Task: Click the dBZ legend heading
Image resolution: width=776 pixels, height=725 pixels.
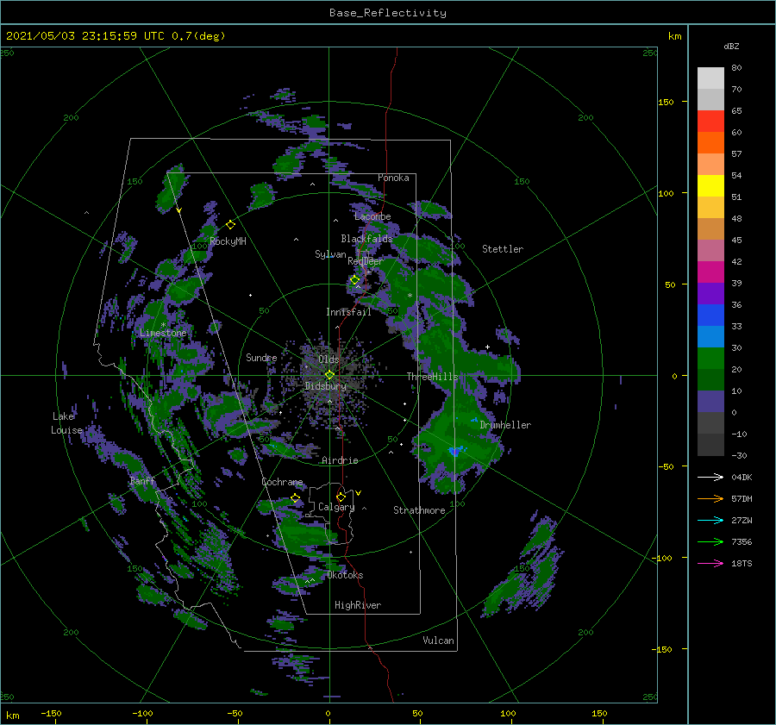Action: pyautogui.click(x=731, y=46)
